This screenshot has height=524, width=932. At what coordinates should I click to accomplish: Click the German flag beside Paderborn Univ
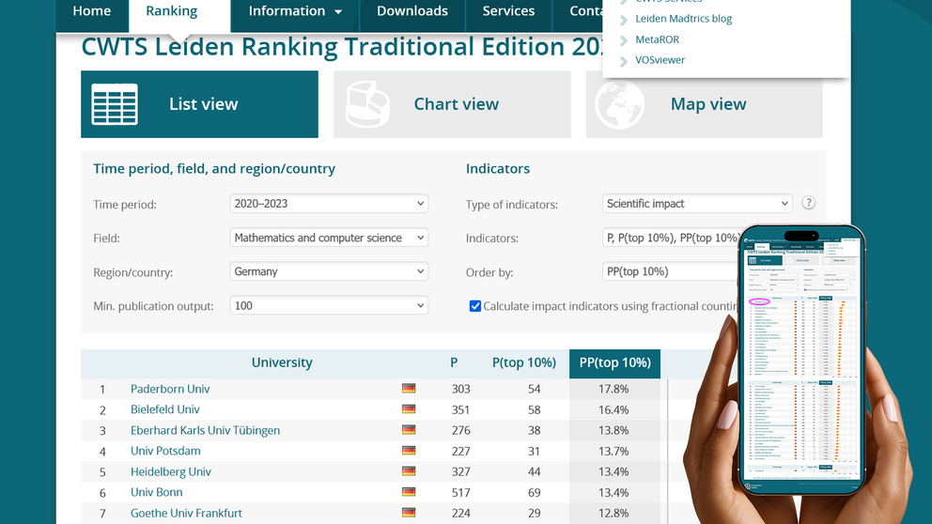tap(409, 389)
